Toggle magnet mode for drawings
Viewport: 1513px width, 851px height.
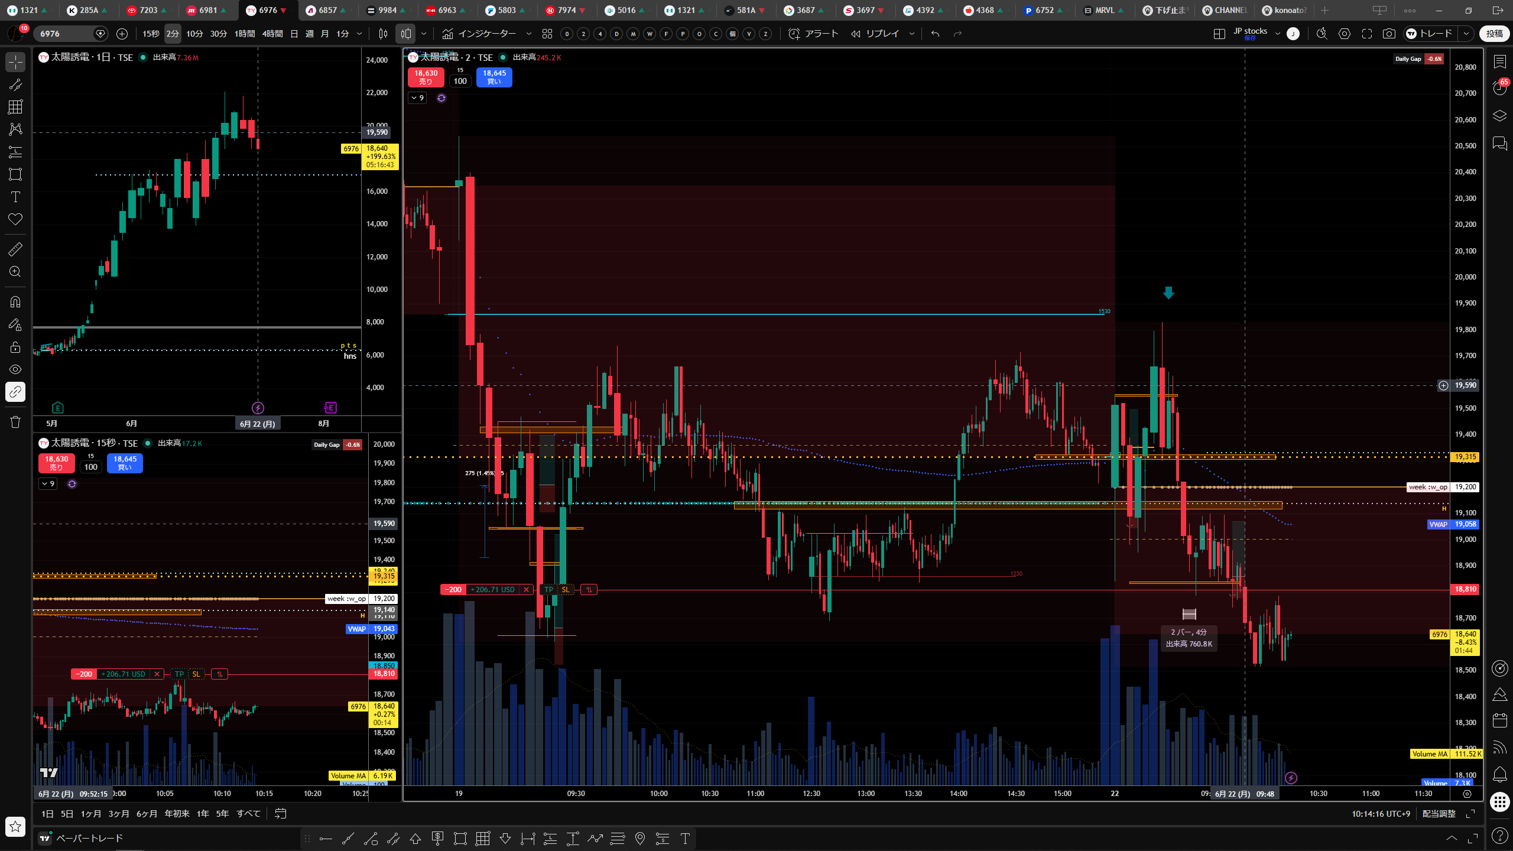tap(15, 301)
